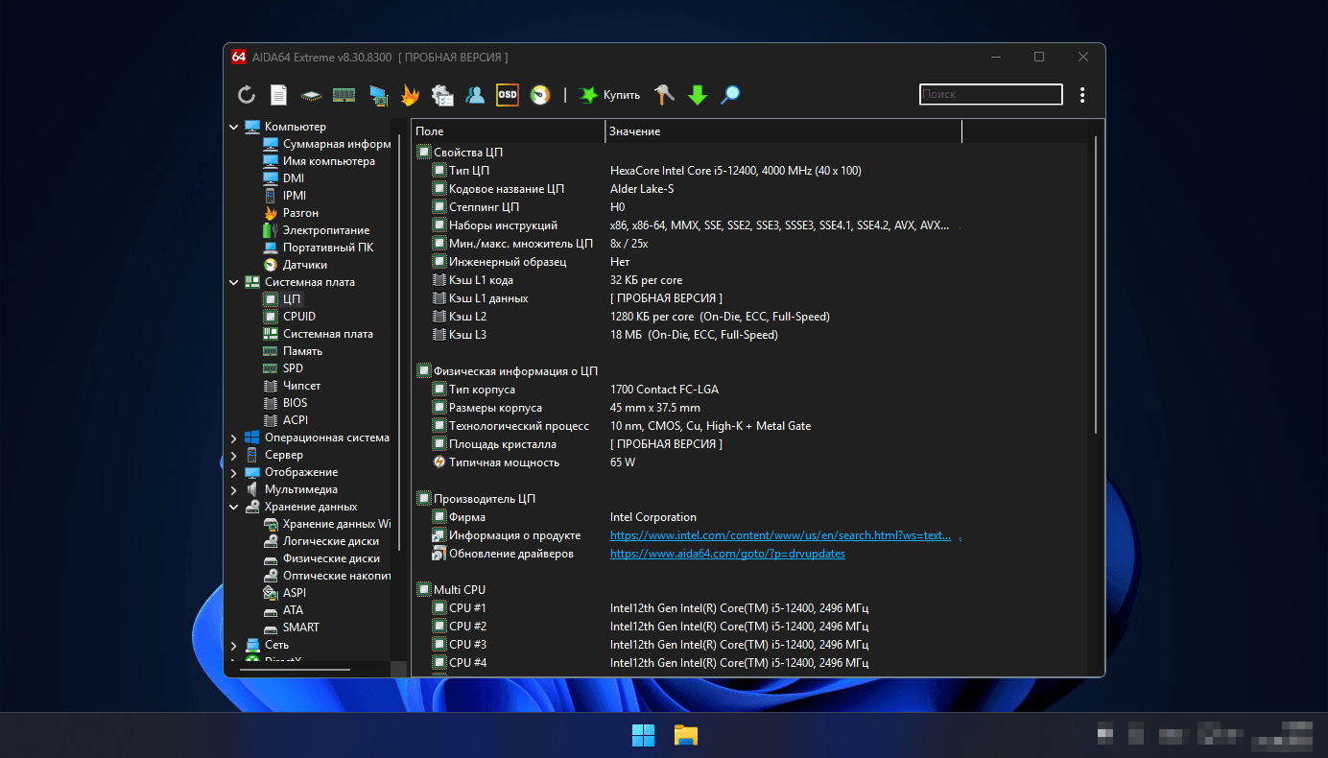
Task: Expand the Отображение tree node
Action: click(234, 472)
